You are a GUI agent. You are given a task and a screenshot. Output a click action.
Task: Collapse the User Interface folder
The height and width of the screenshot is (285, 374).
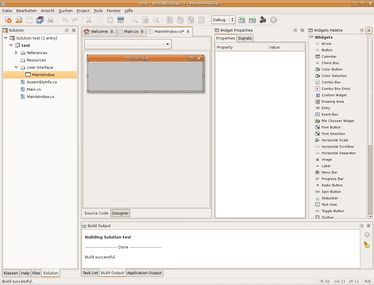pyautogui.click(x=16, y=67)
